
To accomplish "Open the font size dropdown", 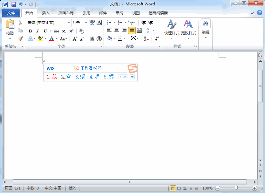I will pos(86,23).
